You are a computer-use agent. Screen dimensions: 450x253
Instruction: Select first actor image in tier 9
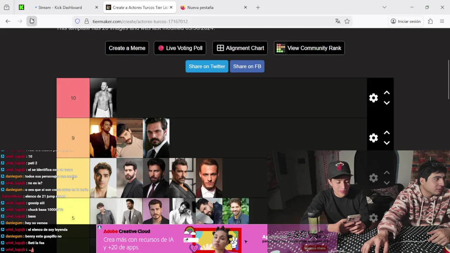(103, 138)
